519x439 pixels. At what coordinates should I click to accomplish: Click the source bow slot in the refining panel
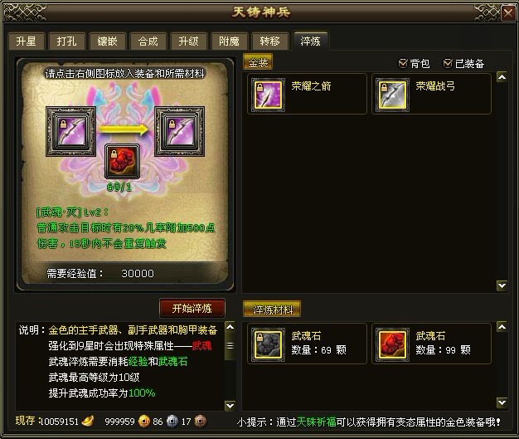[x=70, y=132]
